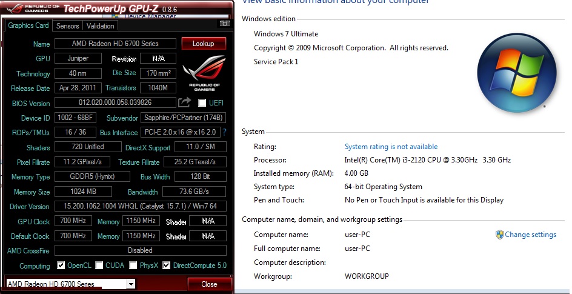Image resolution: width=572 pixels, height=294 pixels.
Task: Toggle the UEFI checkbox
Action: [202, 103]
